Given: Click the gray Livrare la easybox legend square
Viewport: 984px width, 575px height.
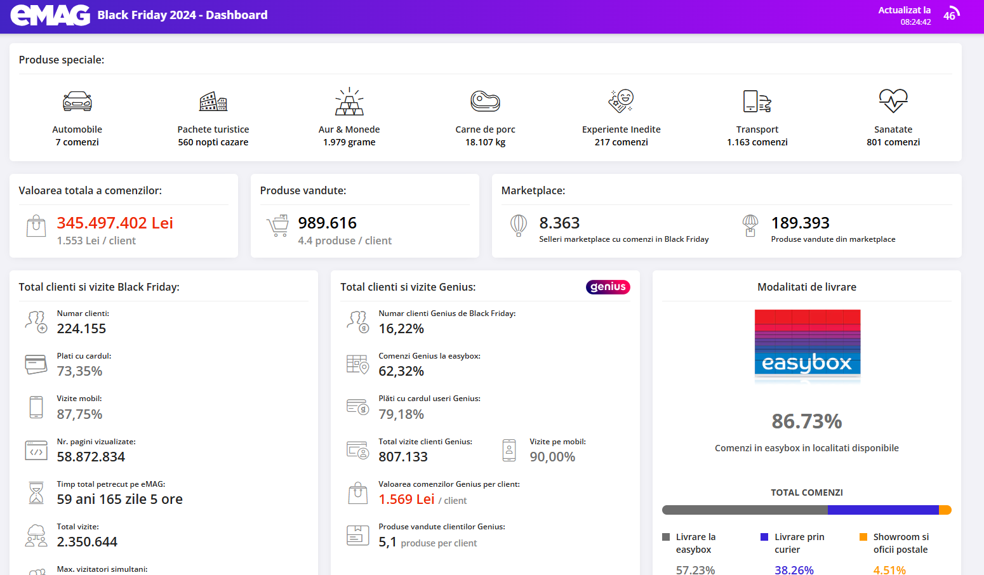Looking at the screenshot, I should click(666, 537).
